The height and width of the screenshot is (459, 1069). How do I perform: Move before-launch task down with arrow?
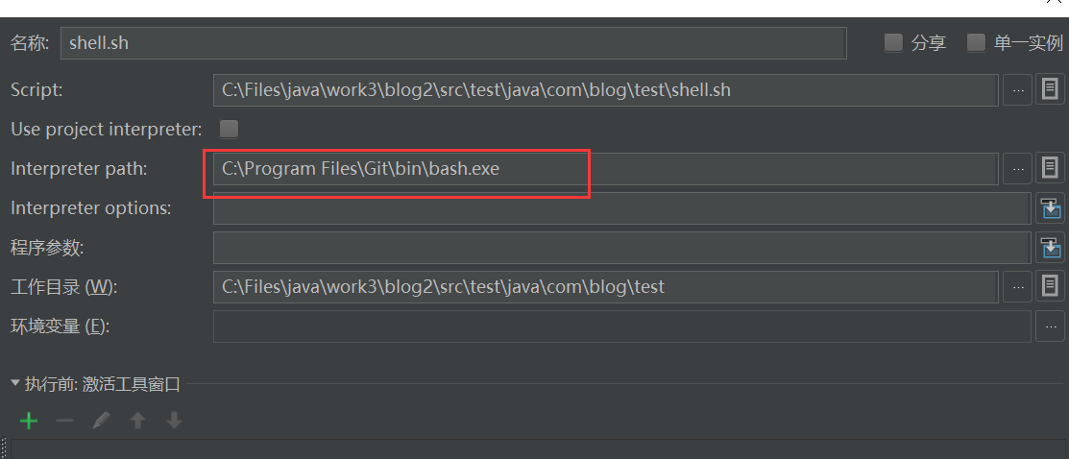click(x=175, y=421)
